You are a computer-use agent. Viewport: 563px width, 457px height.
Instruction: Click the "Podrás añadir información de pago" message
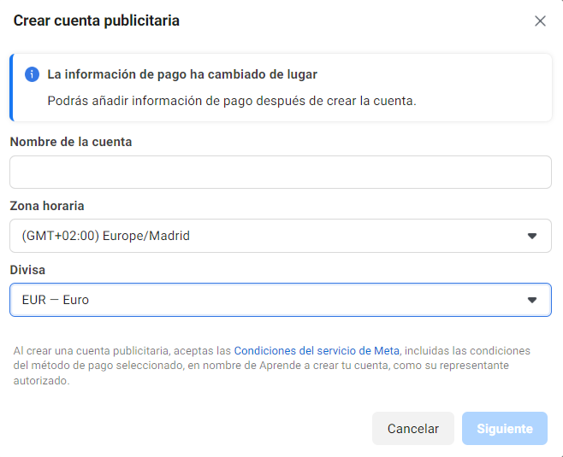pos(231,101)
